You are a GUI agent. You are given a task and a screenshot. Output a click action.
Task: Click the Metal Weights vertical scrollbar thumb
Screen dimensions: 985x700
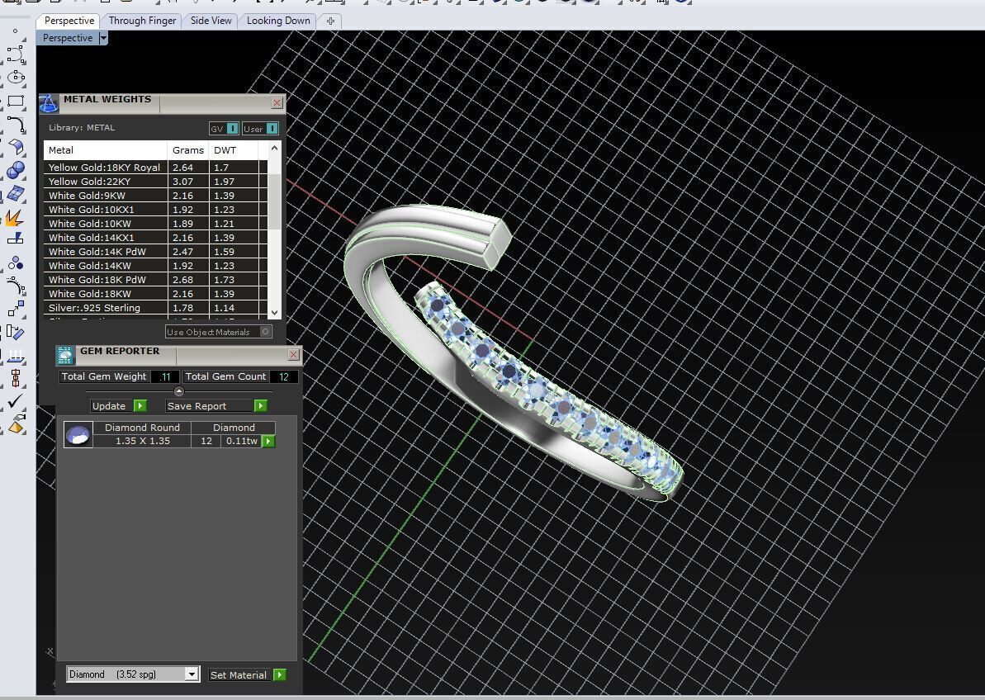(274, 201)
